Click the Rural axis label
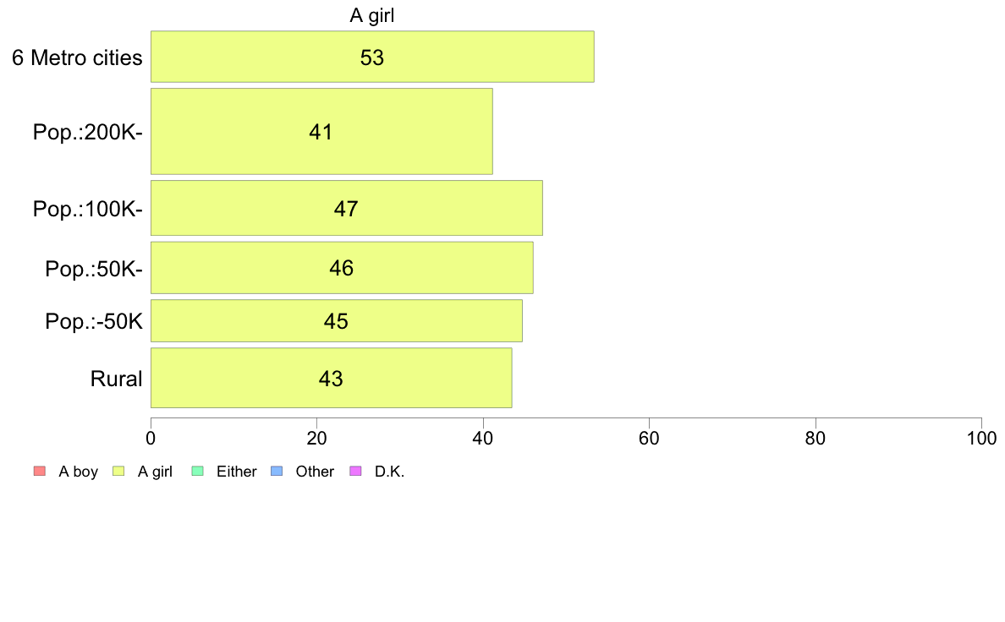Screen dimensions: 1005x622 tap(116, 379)
